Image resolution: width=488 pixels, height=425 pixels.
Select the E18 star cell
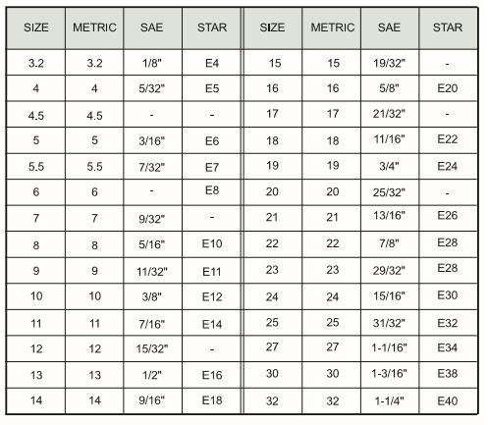[x=212, y=400]
